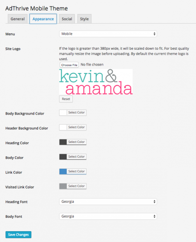
Task: Click the gray Visited Link Color swatch
Action: click(63, 186)
